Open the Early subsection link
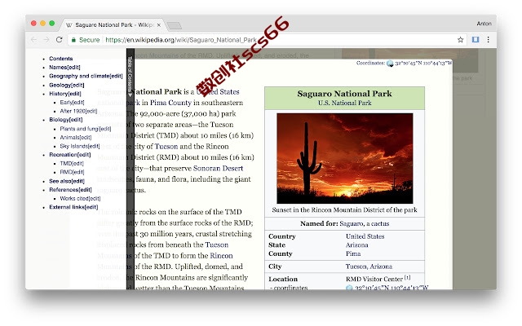The image size is (522, 326). tap(72, 102)
